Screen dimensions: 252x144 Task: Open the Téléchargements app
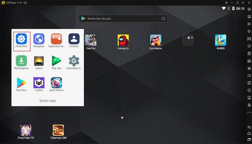click(x=21, y=61)
